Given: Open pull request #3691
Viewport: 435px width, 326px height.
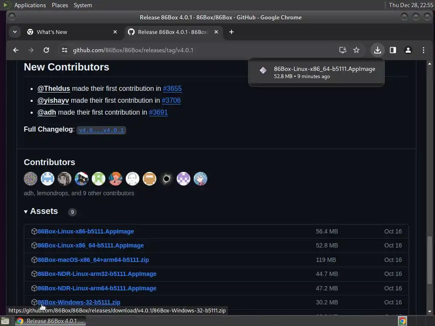Looking at the screenshot, I should click(x=158, y=112).
